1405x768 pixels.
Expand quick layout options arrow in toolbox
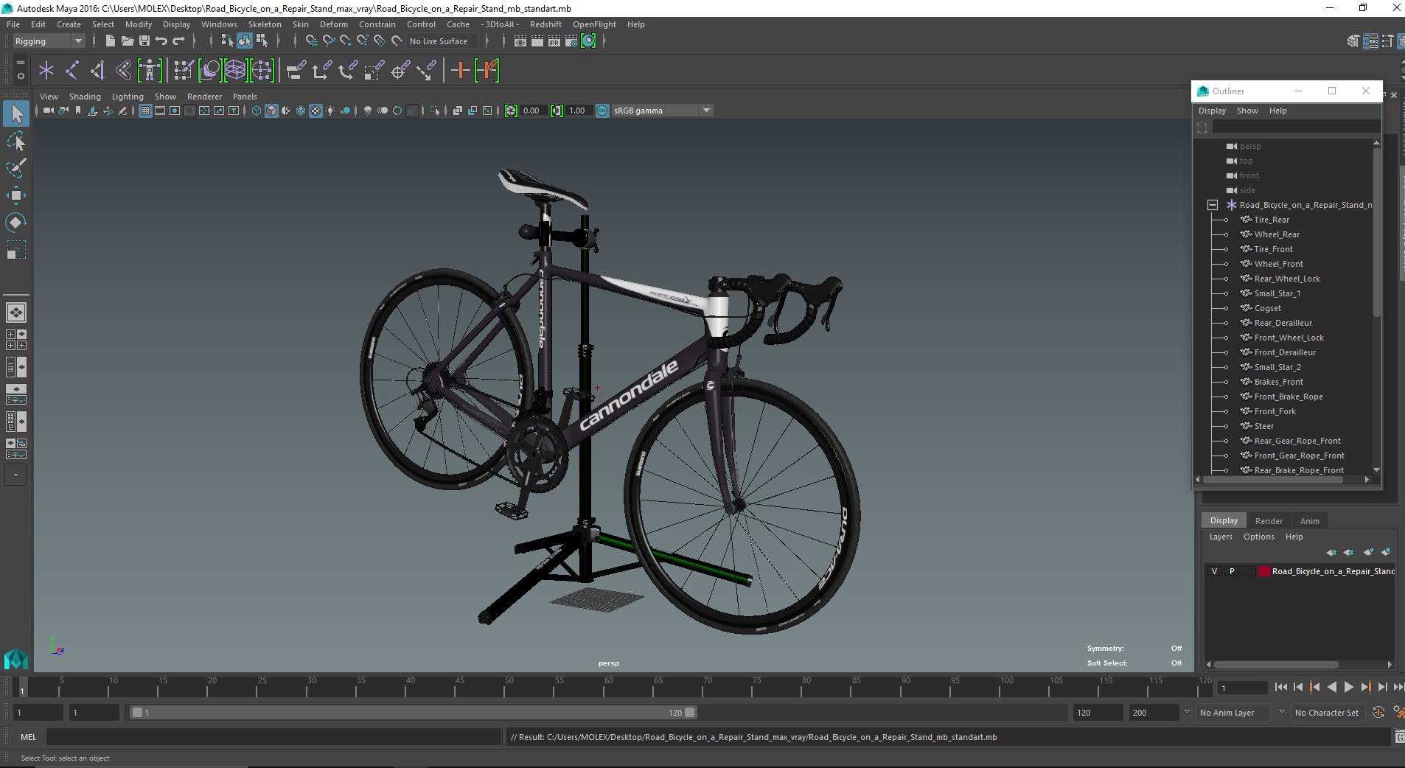(15, 475)
